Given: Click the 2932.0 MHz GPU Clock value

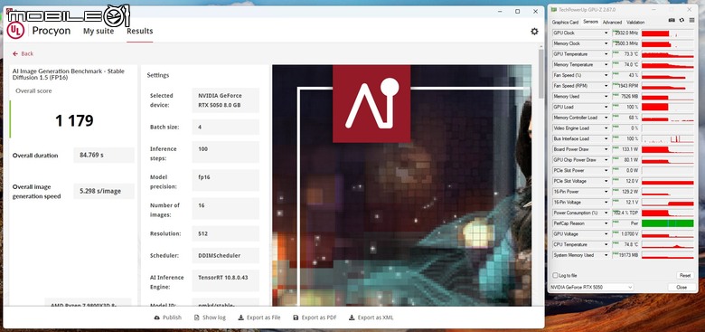Looking at the screenshot, I should (x=626, y=33).
